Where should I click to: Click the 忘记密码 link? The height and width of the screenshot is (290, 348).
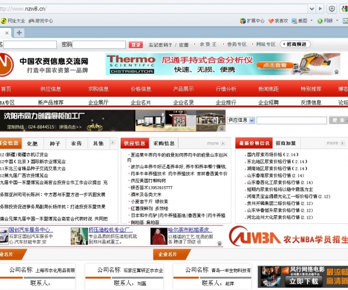pyautogui.click(x=160, y=45)
